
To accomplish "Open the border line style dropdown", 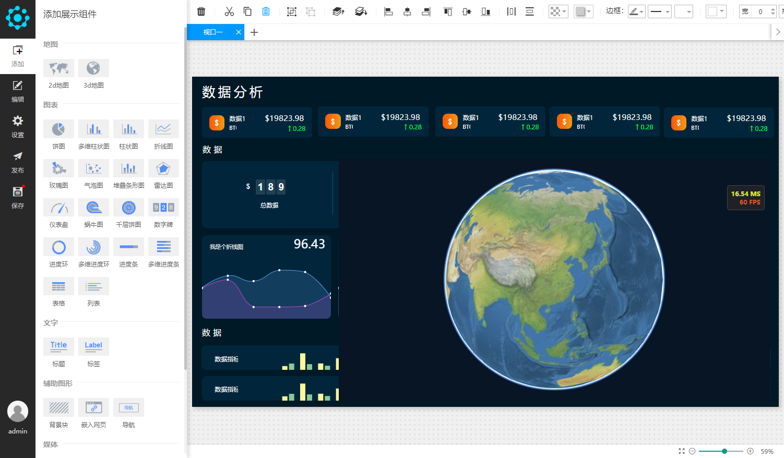I will pos(660,11).
